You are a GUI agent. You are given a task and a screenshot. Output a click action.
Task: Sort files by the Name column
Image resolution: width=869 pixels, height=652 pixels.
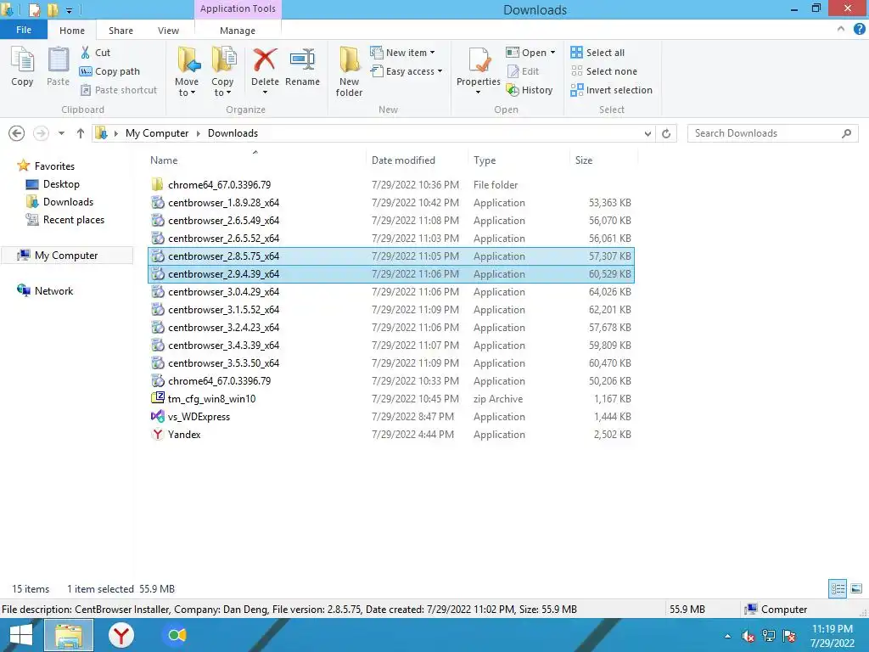pos(255,160)
